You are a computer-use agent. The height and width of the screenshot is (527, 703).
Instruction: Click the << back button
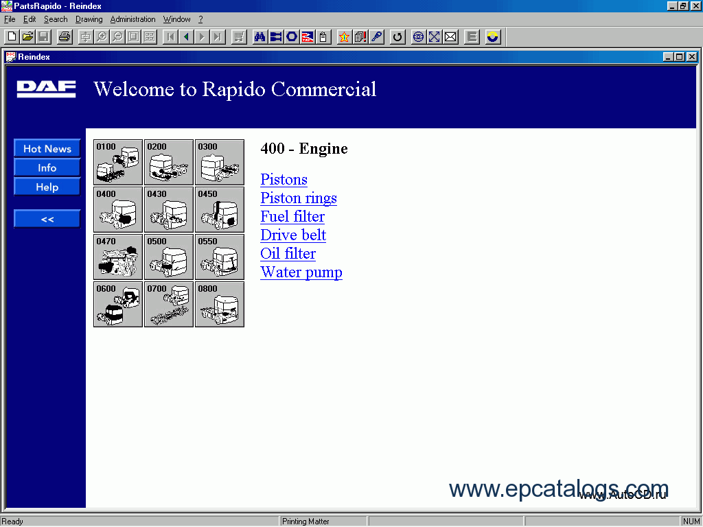point(47,219)
